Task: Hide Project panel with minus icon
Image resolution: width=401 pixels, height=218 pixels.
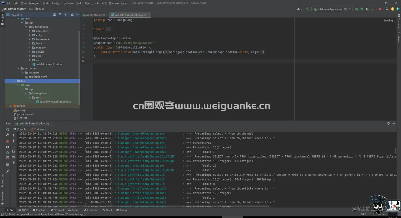Action: [x=77, y=15]
